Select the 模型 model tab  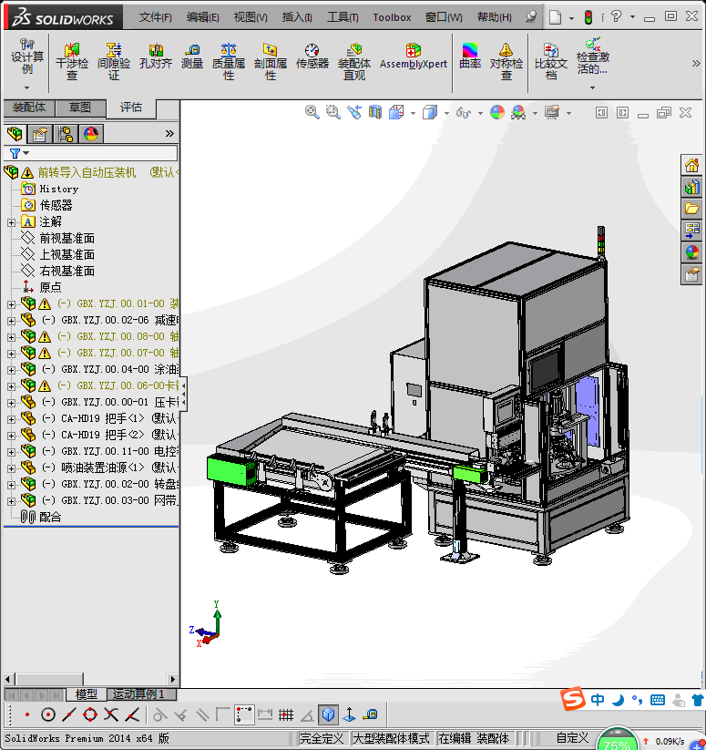[86, 693]
